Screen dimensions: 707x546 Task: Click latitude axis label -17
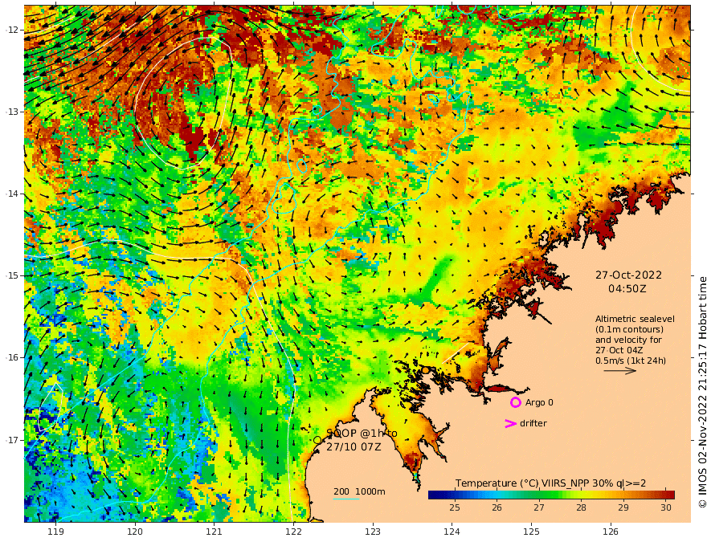click(x=12, y=440)
